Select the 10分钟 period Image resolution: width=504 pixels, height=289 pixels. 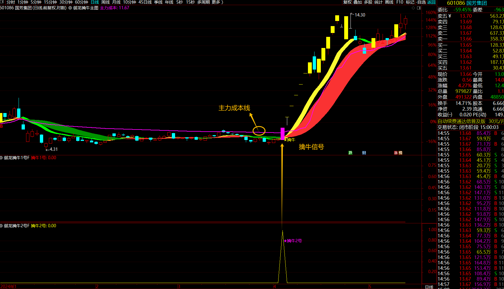(x=130, y=2)
